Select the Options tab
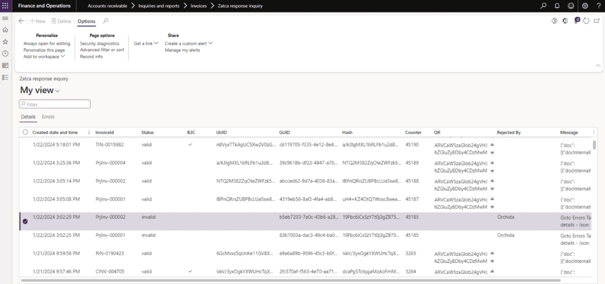The width and height of the screenshot is (605, 284). click(x=86, y=22)
